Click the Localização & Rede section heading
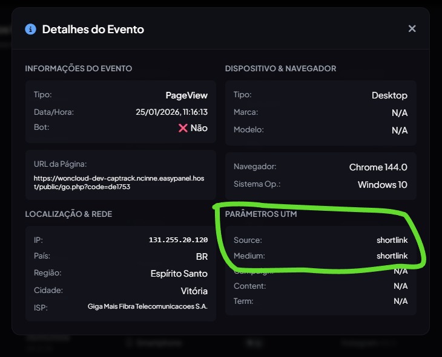This screenshot has height=357, width=442. pos(68,214)
